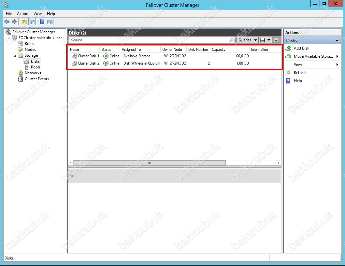Toggle the Show/Hide Action Pane icon
This screenshot has height=266, width=345.
point(50,22)
